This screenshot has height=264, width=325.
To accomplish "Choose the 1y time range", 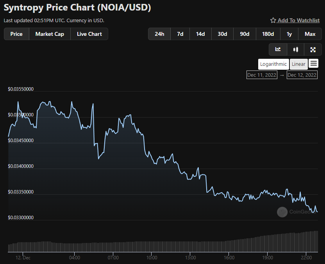I will (x=289, y=34).
